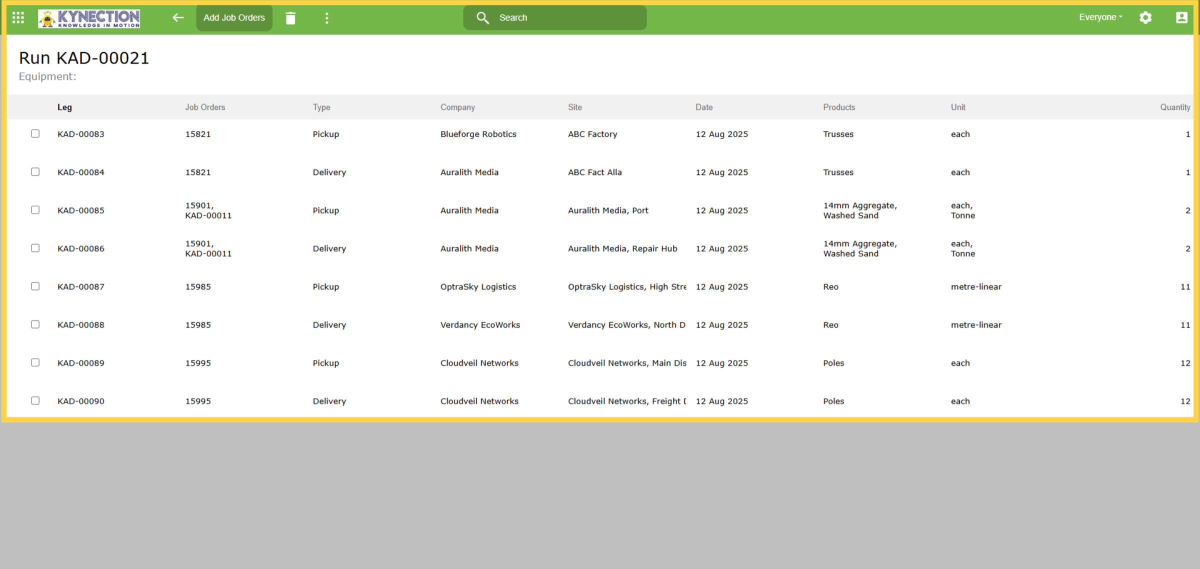
Task: Enable the checkbox for leg KAD-00089
Action: (35, 362)
